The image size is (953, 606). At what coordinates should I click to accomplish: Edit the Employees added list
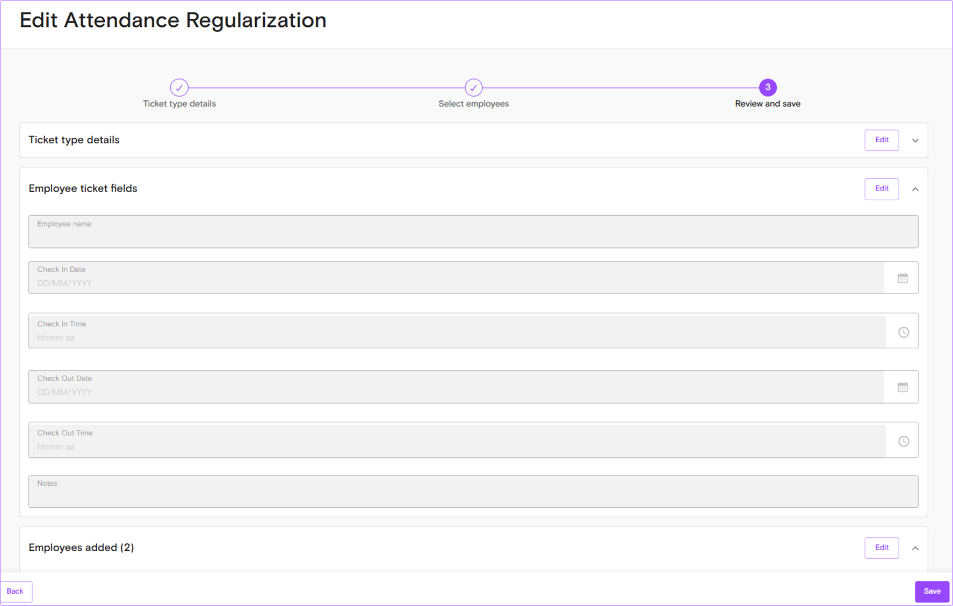coord(881,548)
